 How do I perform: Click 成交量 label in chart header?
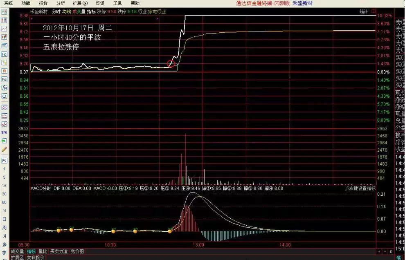click(x=79, y=11)
